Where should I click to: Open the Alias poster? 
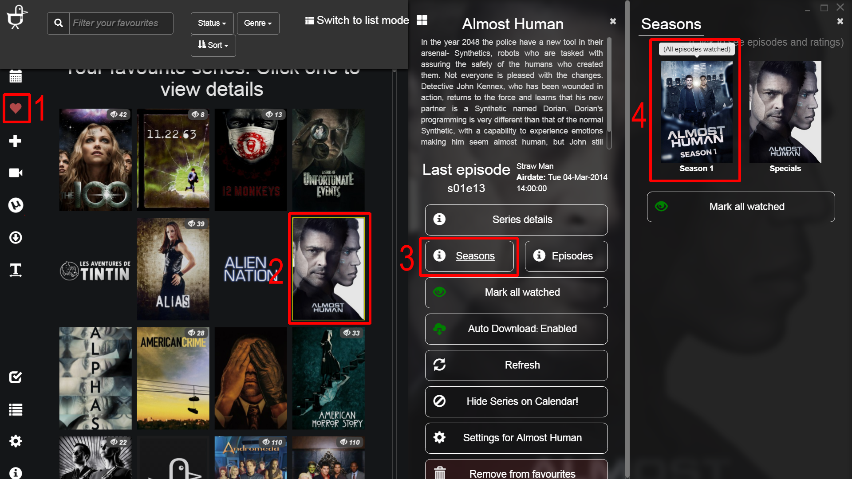(x=173, y=269)
